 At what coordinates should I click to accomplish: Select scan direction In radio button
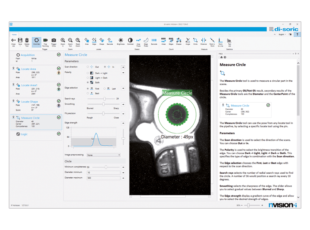point(105,67)
